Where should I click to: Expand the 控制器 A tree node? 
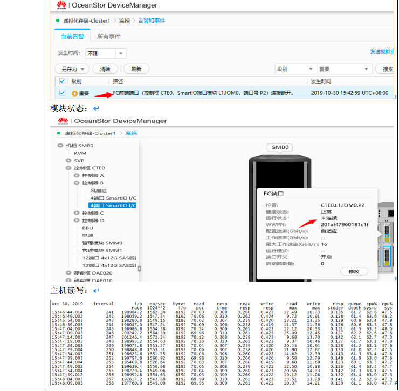pos(77,175)
